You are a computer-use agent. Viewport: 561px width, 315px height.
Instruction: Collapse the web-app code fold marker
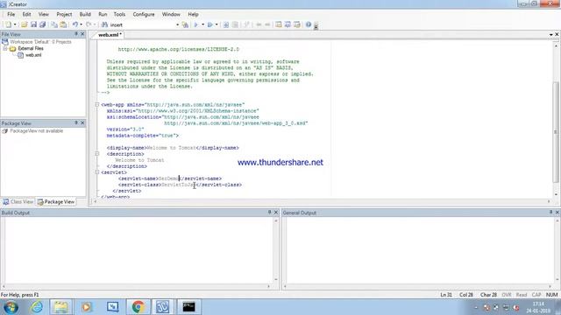97,105
